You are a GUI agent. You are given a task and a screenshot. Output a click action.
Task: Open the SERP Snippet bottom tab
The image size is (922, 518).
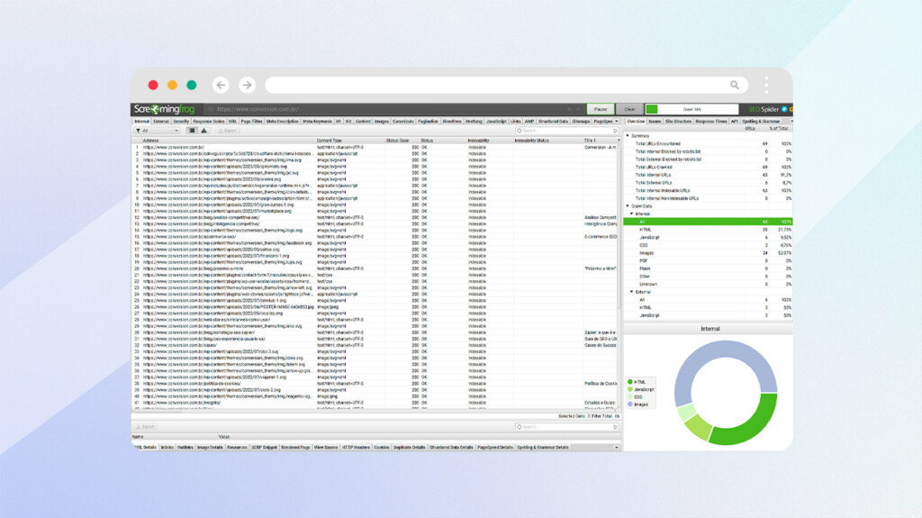(x=265, y=448)
